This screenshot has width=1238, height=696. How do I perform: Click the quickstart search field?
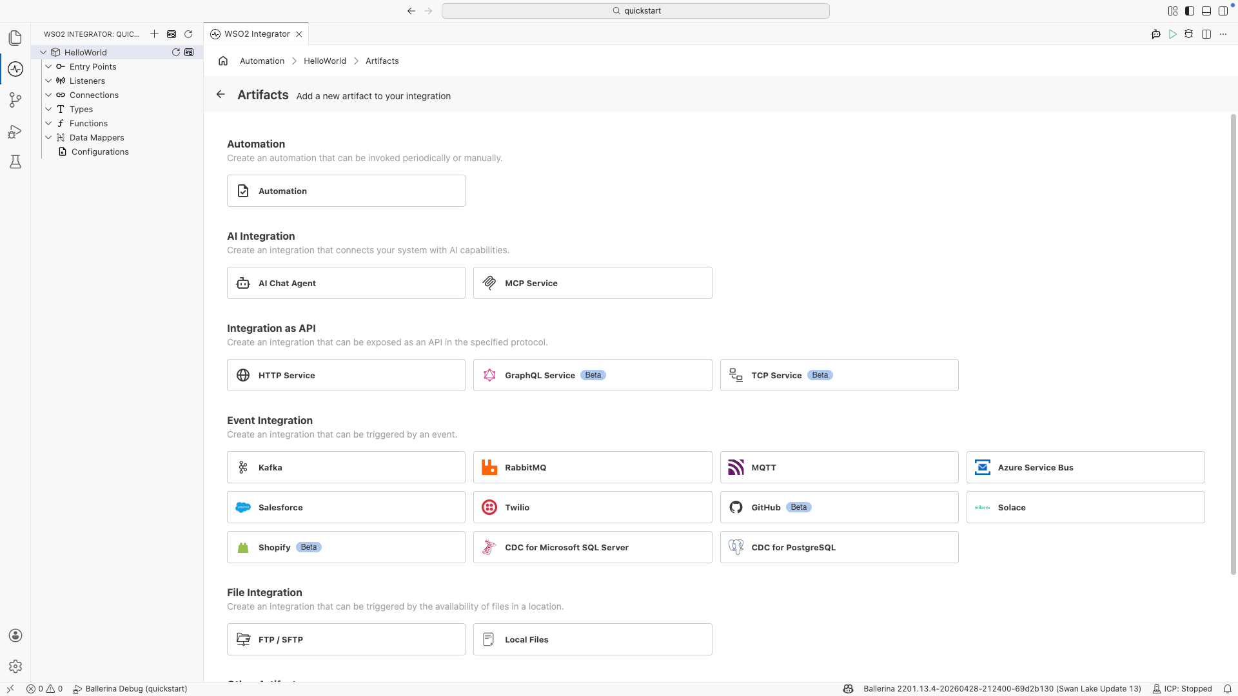(x=635, y=11)
